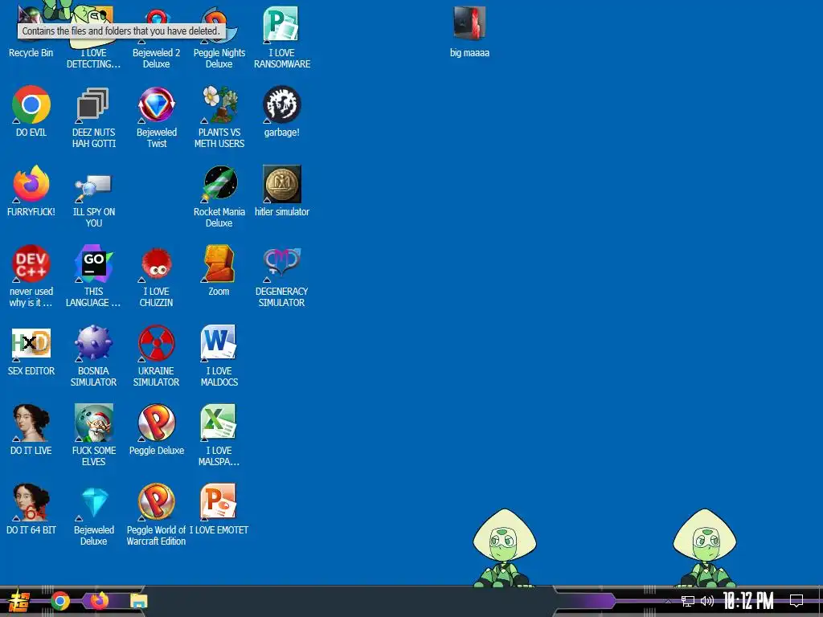
Task: Open network status tray icon
Action: (688, 601)
